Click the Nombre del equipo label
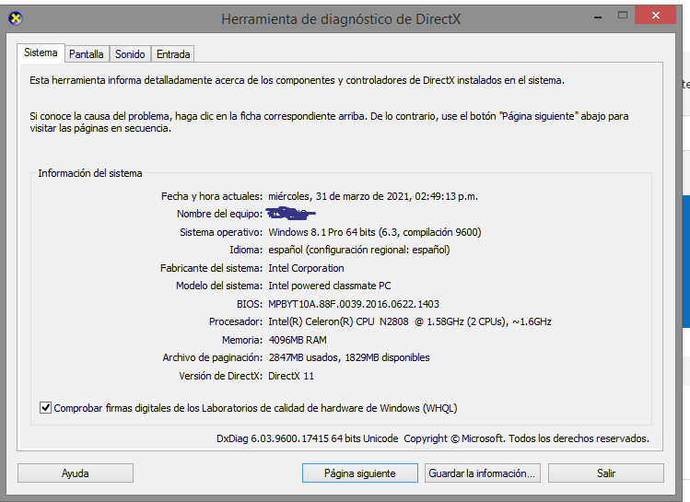The width and height of the screenshot is (690, 502). [219, 214]
